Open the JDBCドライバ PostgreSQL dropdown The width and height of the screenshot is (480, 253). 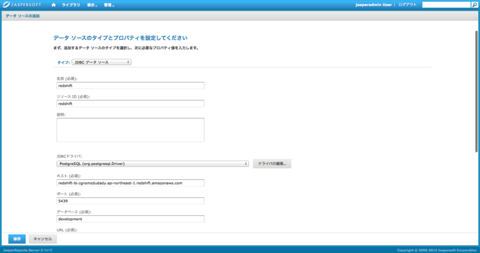click(x=152, y=164)
